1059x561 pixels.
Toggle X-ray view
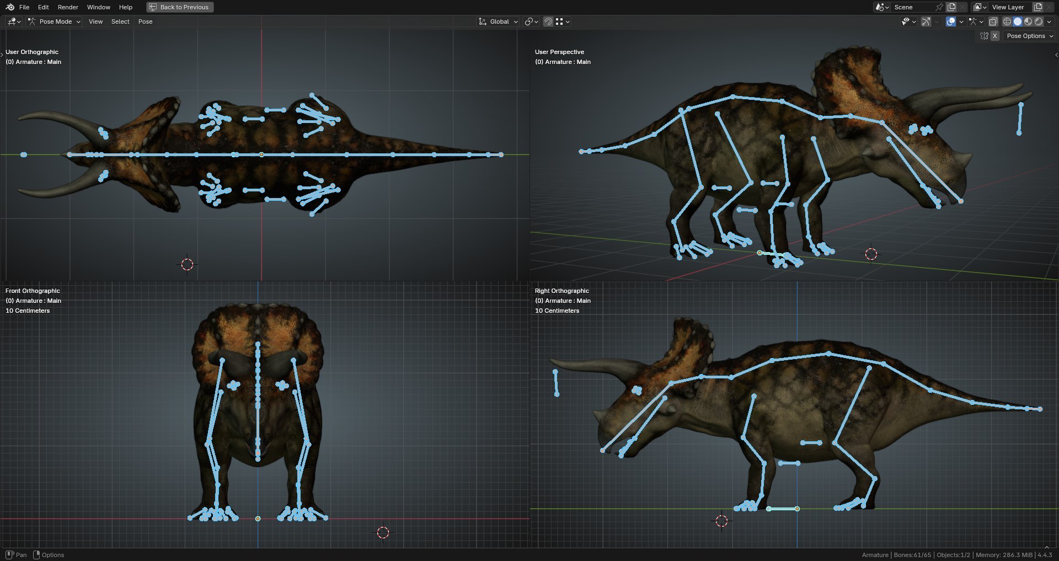993,22
